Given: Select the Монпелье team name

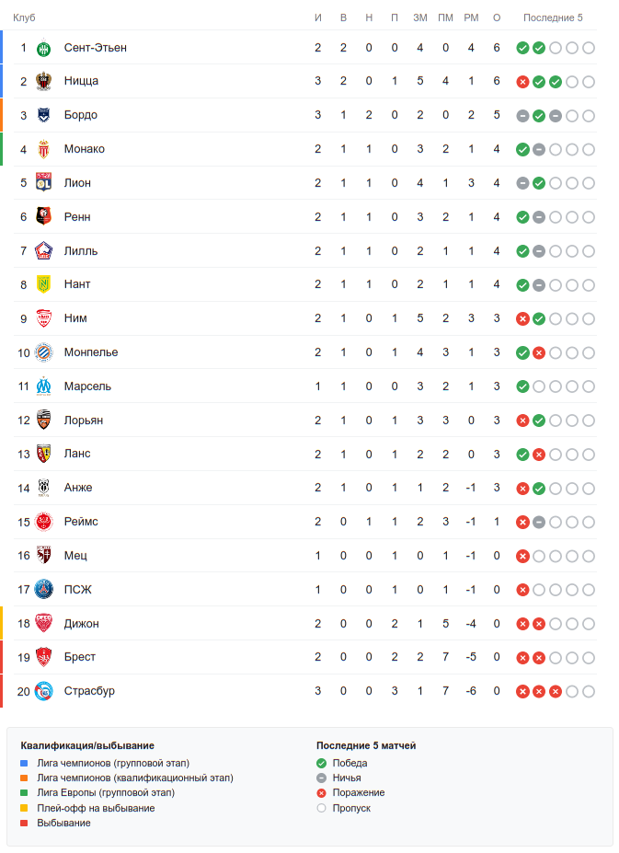Looking at the screenshot, I should (91, 352).
